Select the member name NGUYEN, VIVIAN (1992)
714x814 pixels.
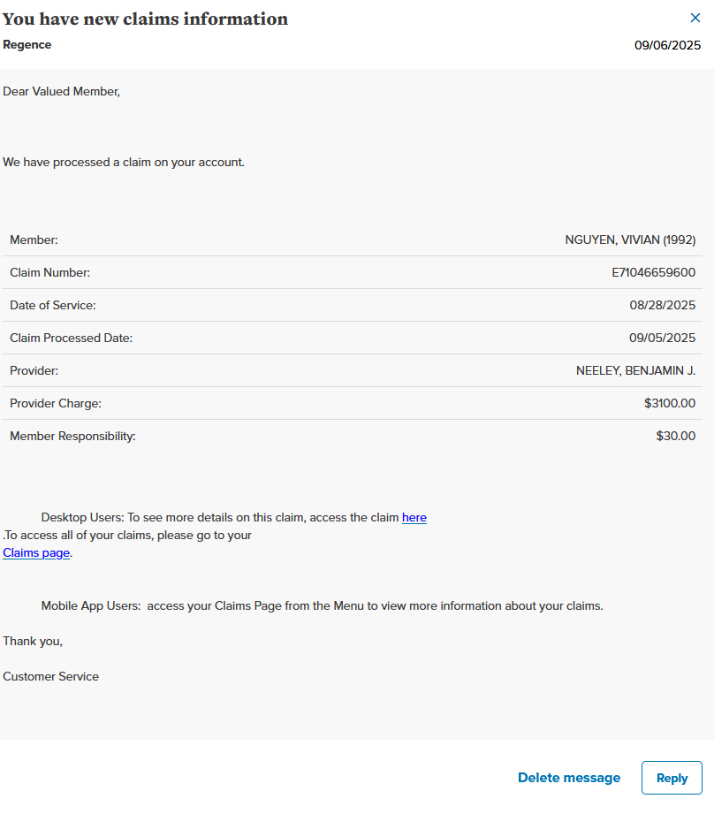point(630,240)
